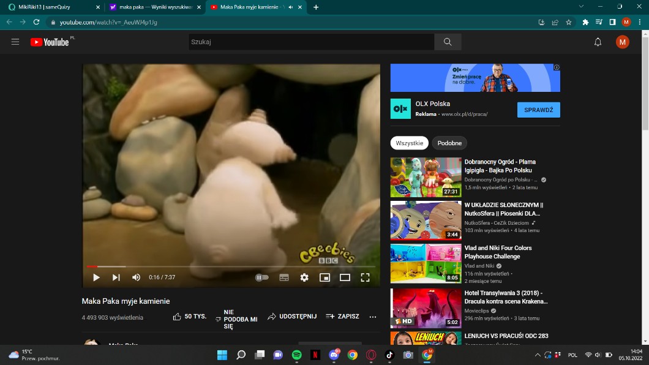
Task: Click the video progress bar
Action: click(231, 266)
